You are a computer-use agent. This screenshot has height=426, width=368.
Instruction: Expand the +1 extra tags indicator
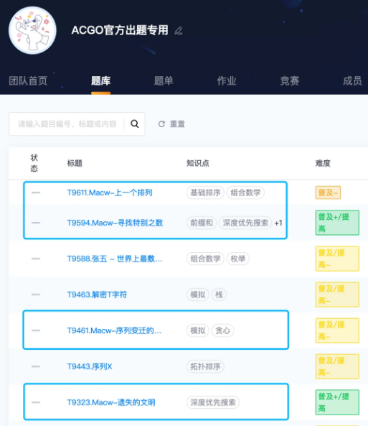pyautogui.click(x=278, y=223)
